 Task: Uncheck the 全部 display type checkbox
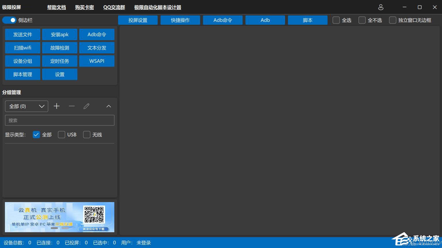36,135
